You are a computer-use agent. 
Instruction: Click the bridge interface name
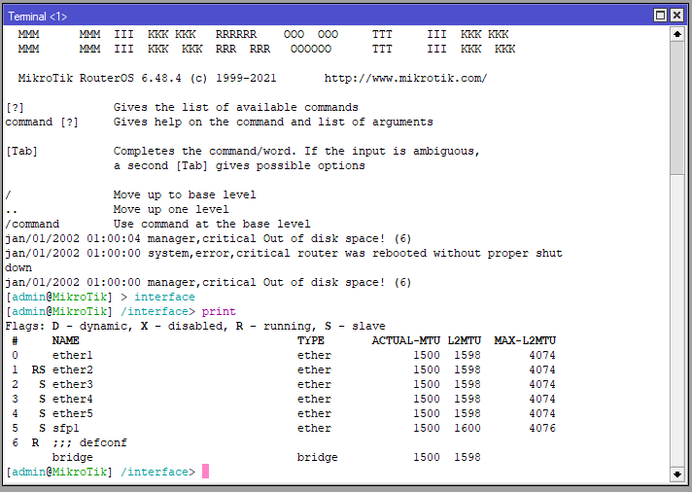[x=72, y=457]
